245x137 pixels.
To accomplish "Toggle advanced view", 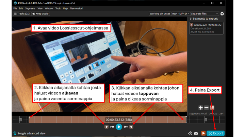I will [29, 133].
